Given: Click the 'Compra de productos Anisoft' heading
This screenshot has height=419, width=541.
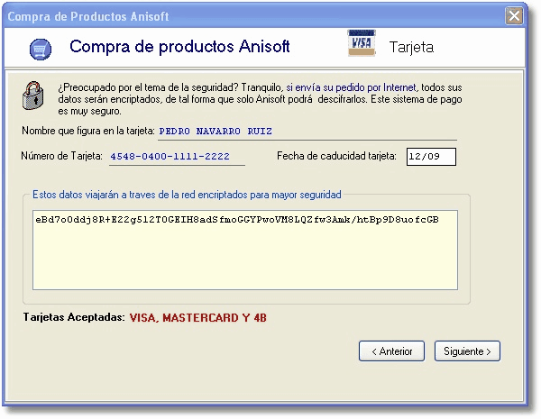Looking at the screenshot, I should point(179,47).
